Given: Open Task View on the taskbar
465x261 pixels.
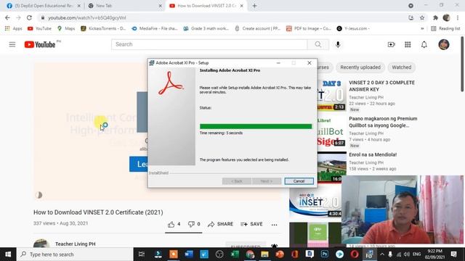Looking at the screenshot, I should 142,254.
